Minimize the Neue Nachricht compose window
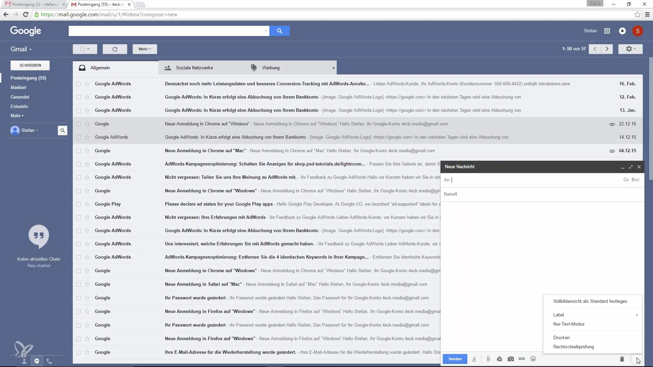The height and width of the screenshot is (367, 653). point(622,167)
